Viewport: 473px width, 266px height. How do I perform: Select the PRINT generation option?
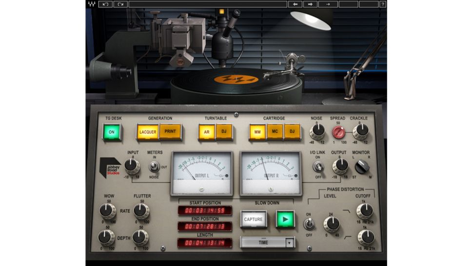(170, 132)
